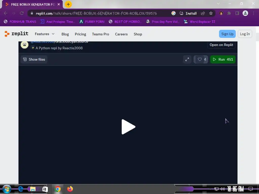Open File Explorer from taskbar
Viewport: 259px width, 194px height.
33,189
